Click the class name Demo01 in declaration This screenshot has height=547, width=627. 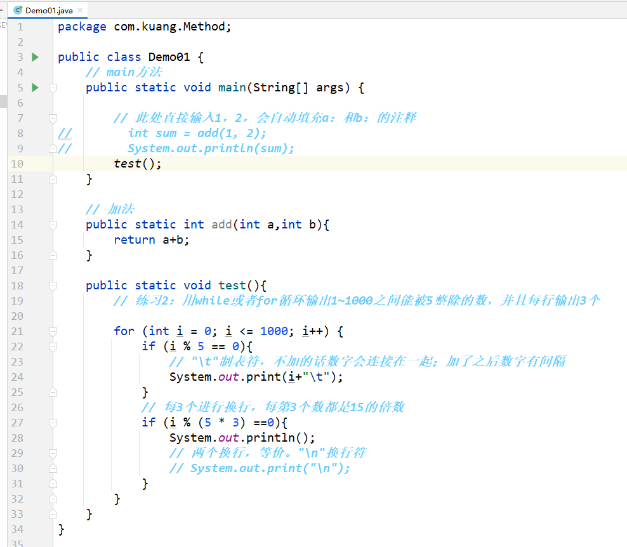point(169,57)
